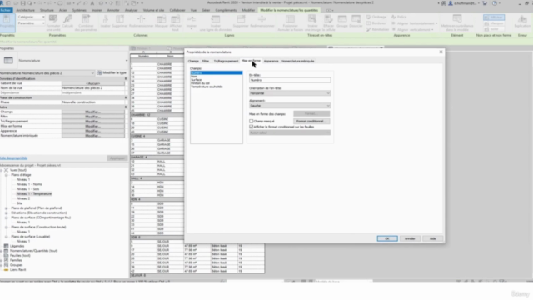The width and height of the screenshot is (533, 300).
Task: Click Formater une unité icon
Action: [x=53, y=22]
